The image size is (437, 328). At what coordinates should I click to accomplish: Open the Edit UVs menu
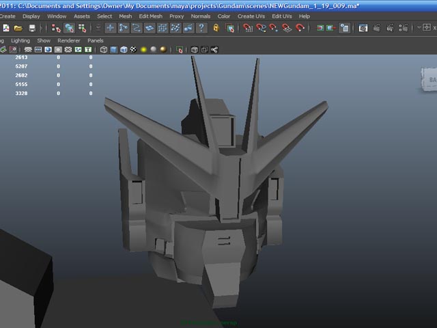(282, 16)
